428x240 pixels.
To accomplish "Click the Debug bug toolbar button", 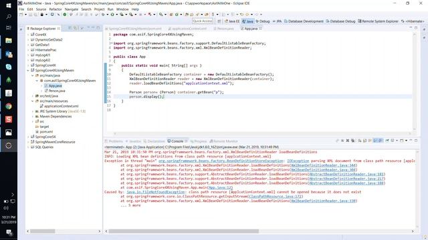I will (x=103, y=15).
